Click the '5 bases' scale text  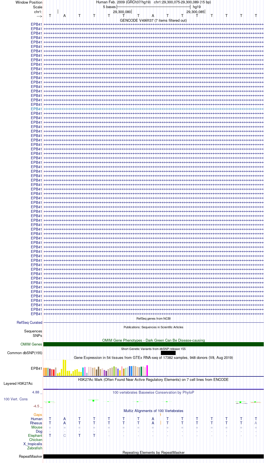(109, 7)
